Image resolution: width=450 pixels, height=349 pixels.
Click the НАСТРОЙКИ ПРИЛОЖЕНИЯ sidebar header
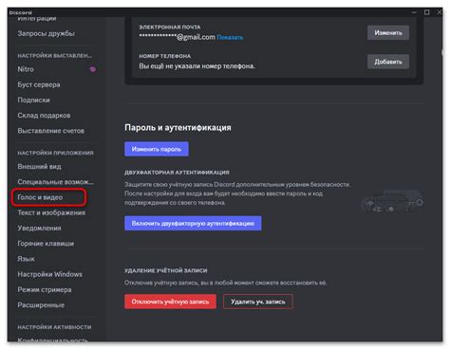pyautogui.click(x=55, y=153)
